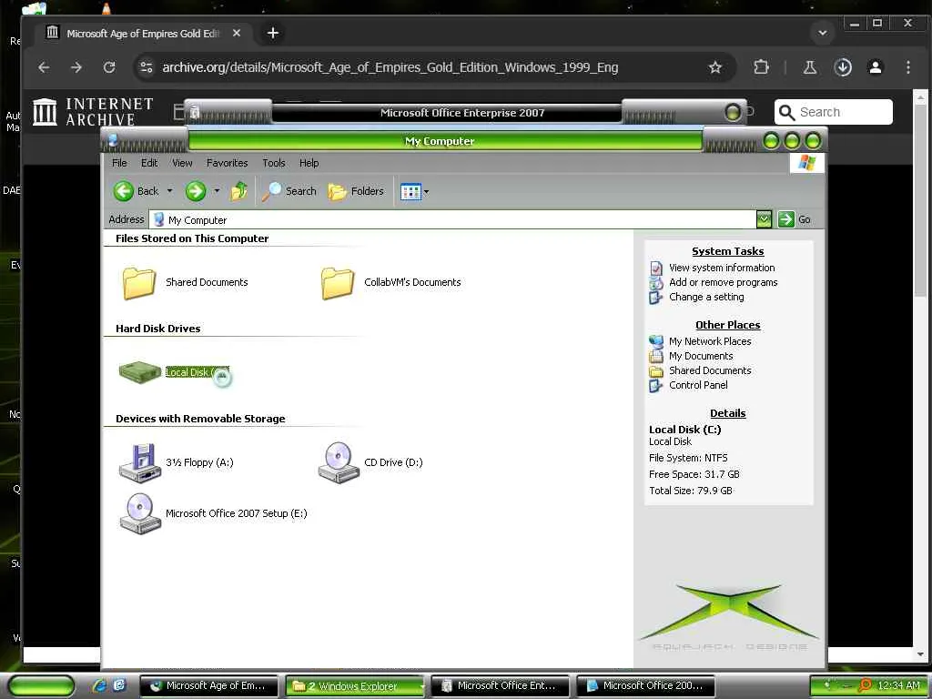Open the File menu
Image resolution: width=932 pixels, height=699 pixels.
119,163
